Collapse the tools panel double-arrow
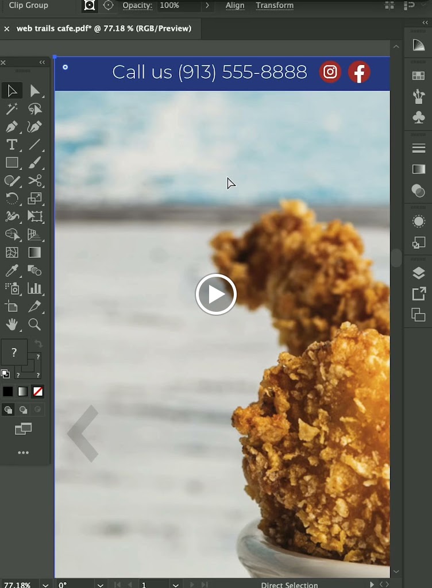The width and height of the screenshot is (432, 588). tap(42, 62)
